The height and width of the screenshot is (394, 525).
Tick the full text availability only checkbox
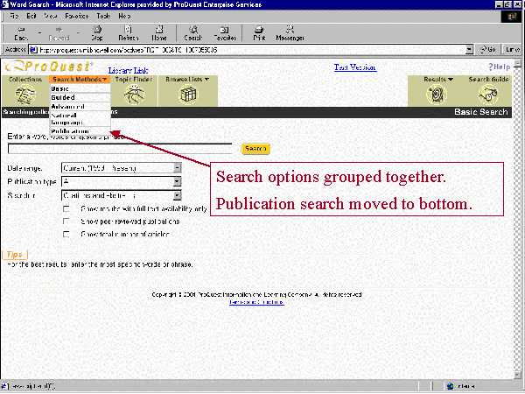(66, 208)
